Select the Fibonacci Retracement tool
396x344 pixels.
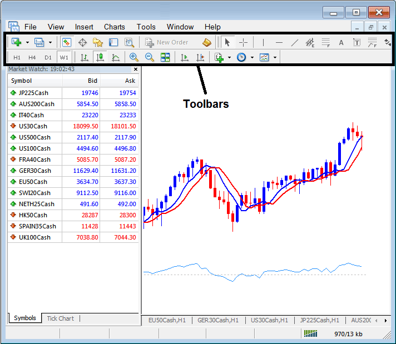pyautogui.click(x=325, y=42)
